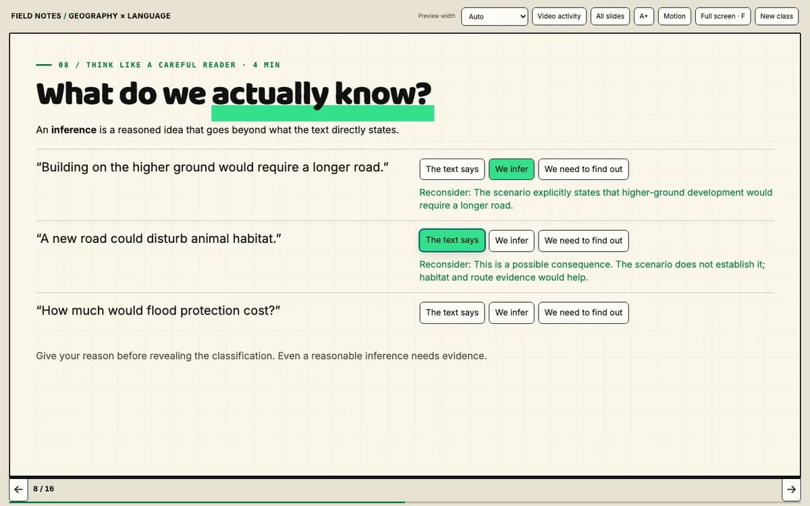Click the slide progress bar at the bottom
Image resolution: width=810 pixels, height=506 pixels.
[x=405, y=502]
